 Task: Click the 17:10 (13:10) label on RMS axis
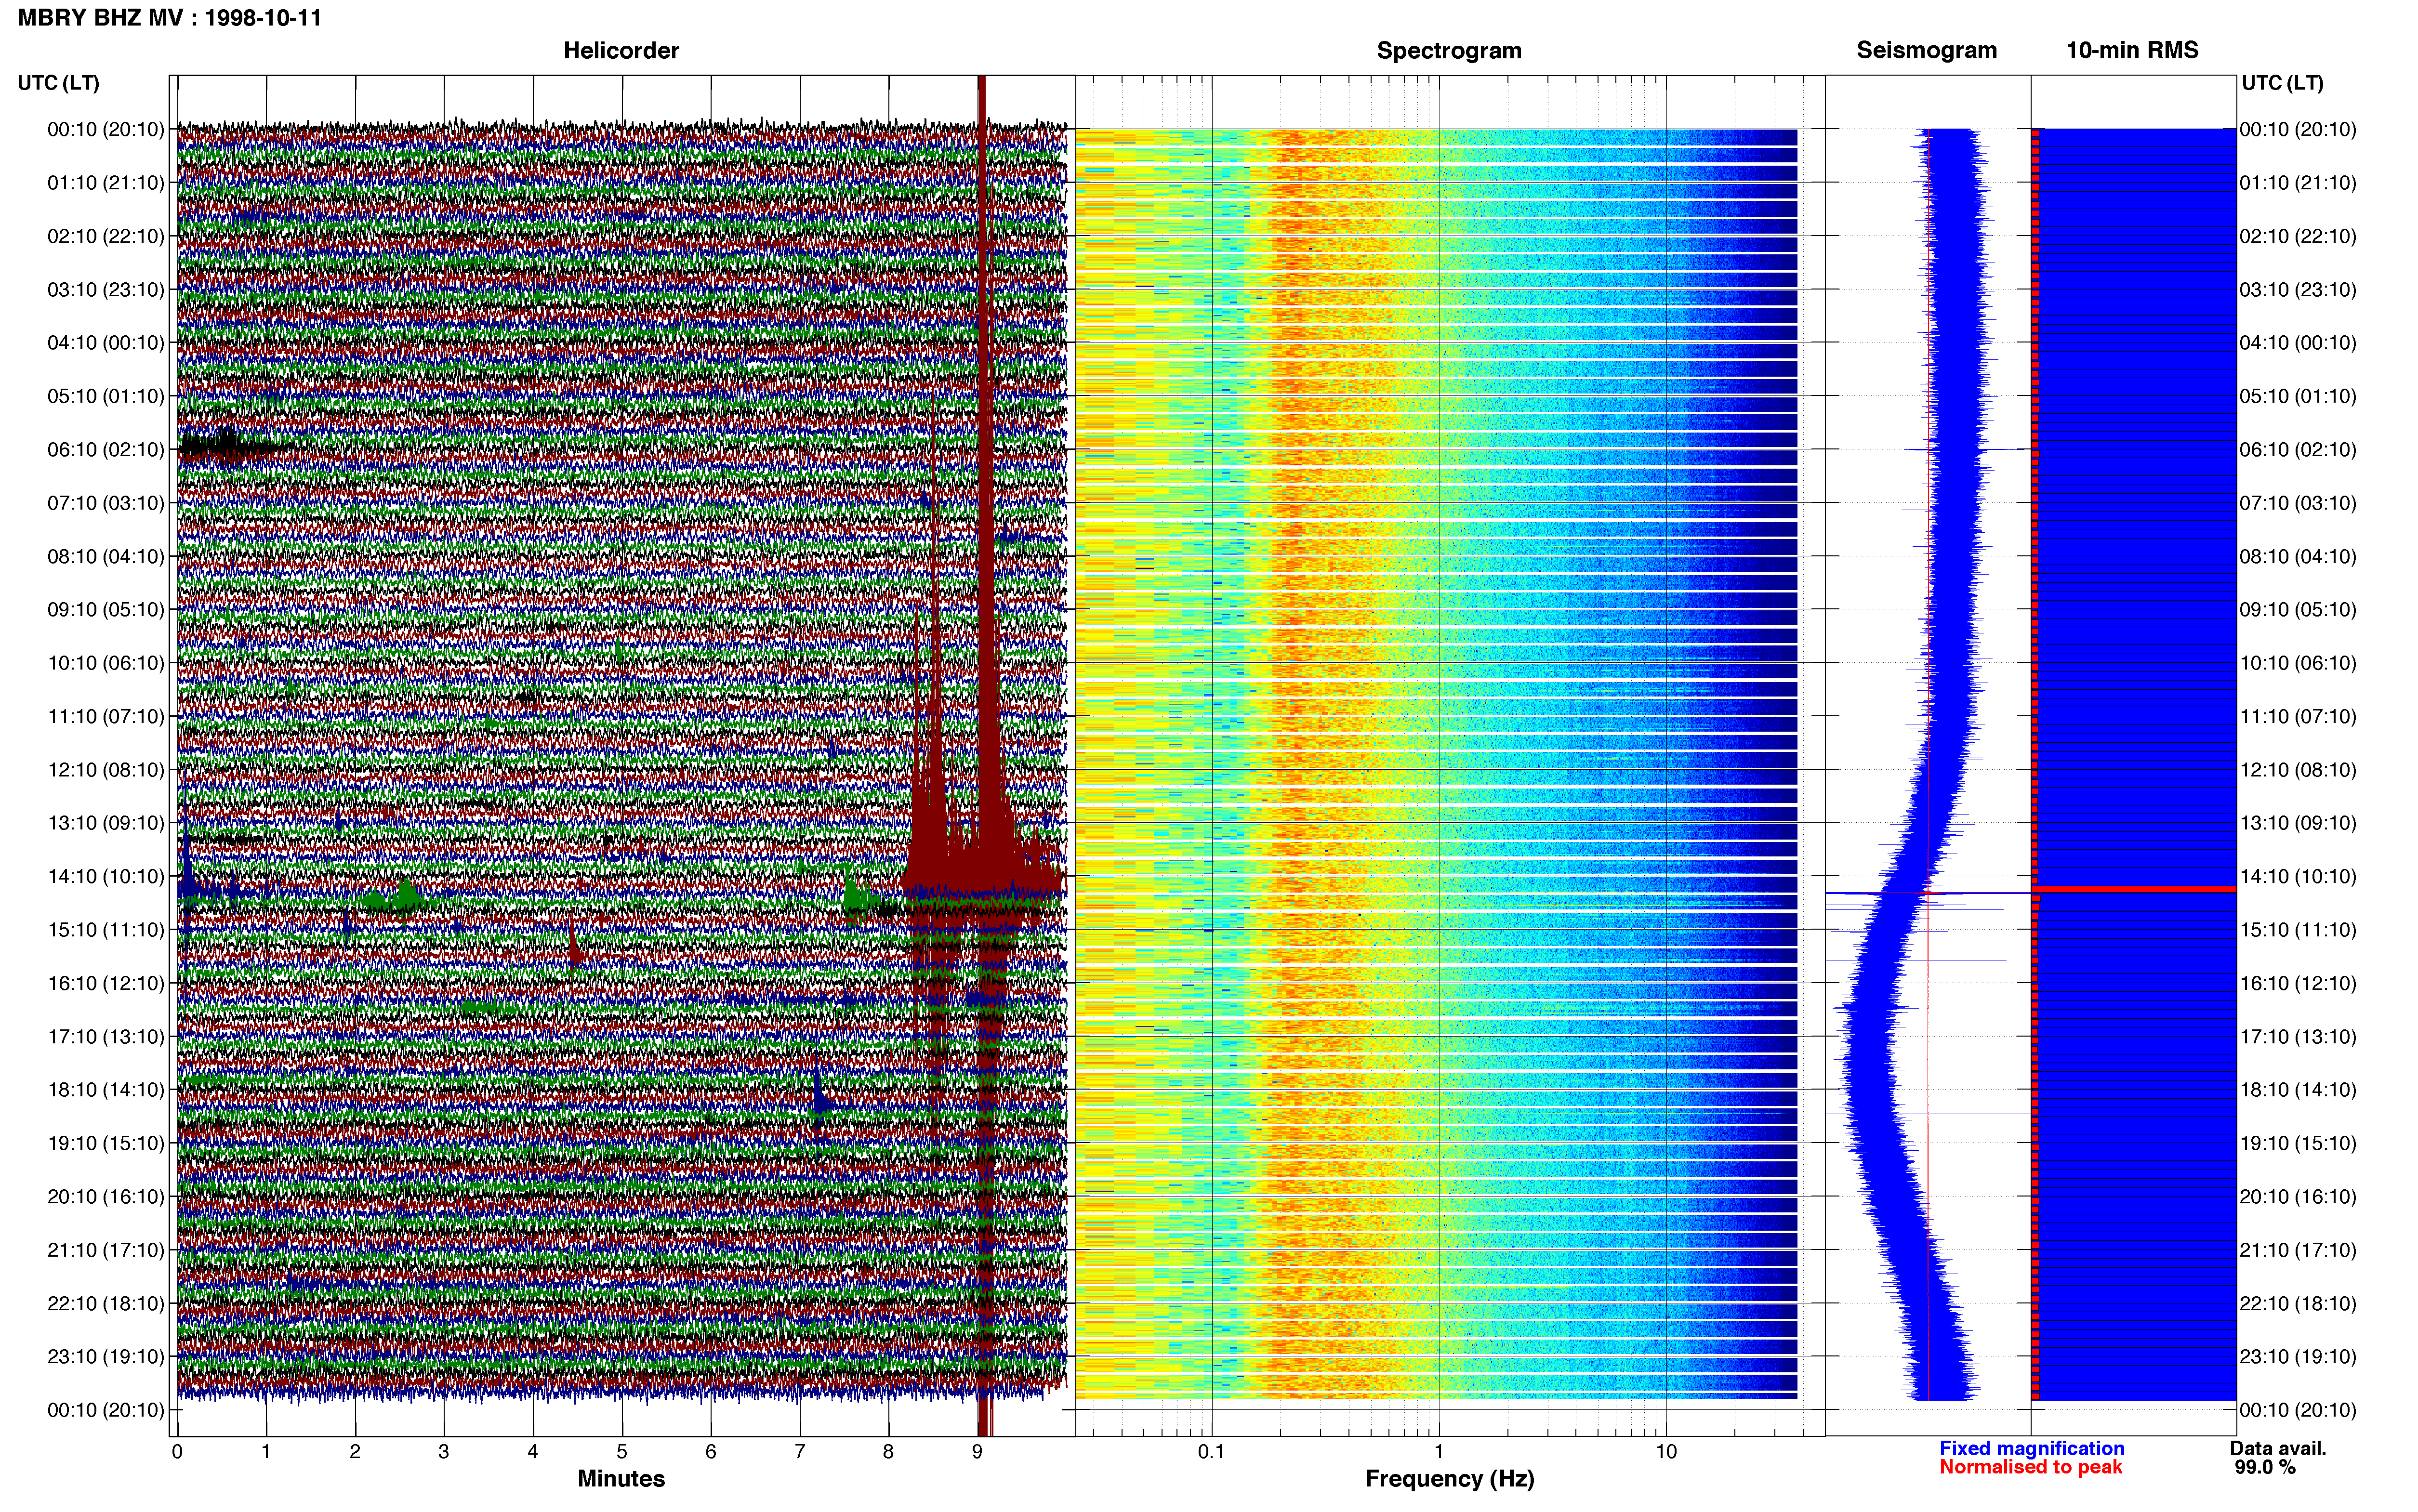pyautogui.click(x=2298, y=1037)
